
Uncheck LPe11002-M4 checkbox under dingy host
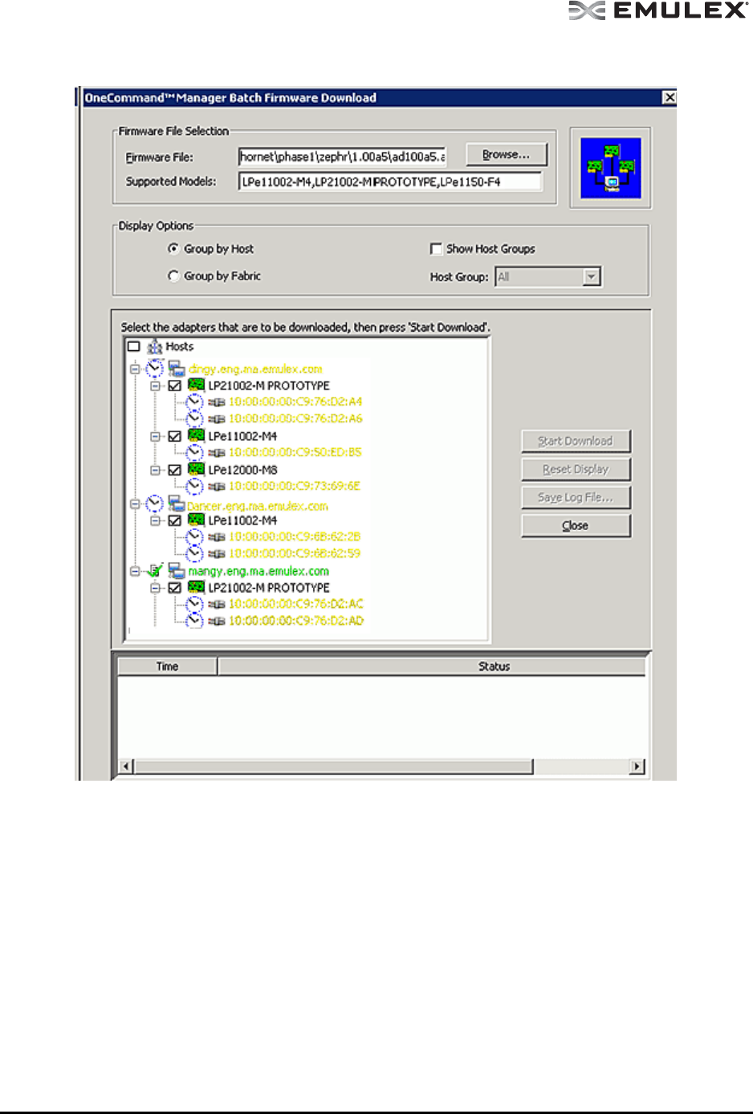tap(174, 436)
